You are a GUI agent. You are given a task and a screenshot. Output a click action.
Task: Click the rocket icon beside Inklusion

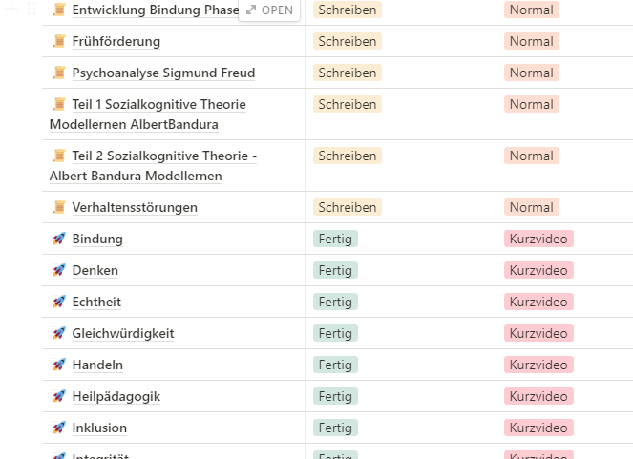tap(59, 428)
